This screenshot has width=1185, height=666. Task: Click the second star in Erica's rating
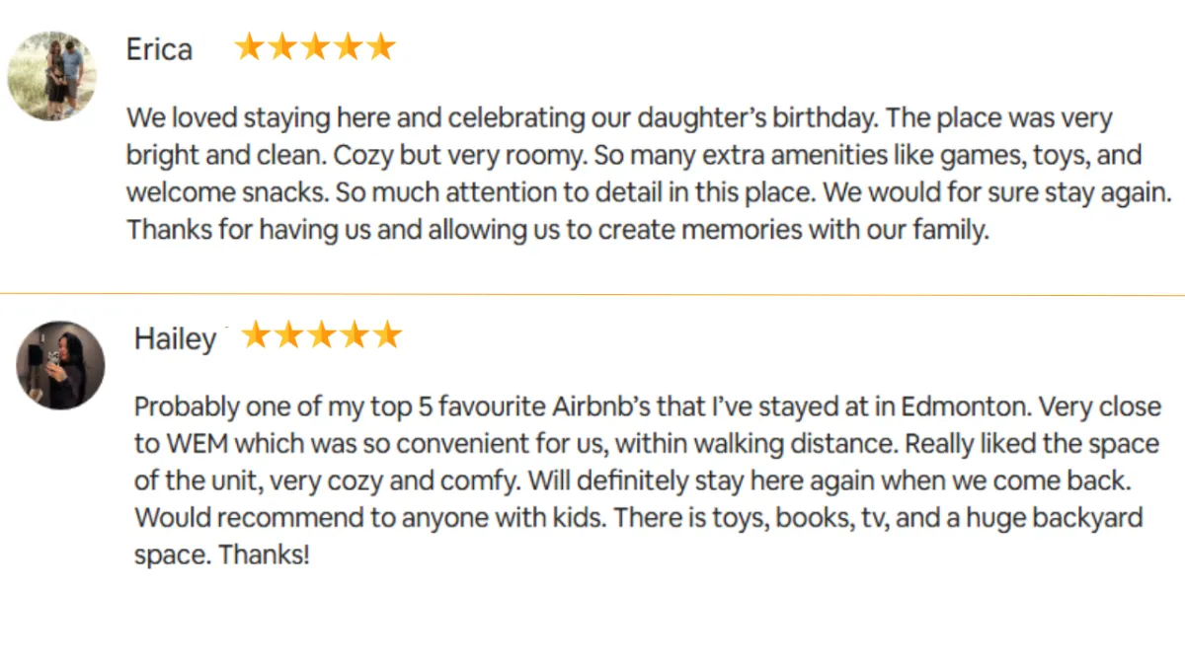click(x=282, y=46)
